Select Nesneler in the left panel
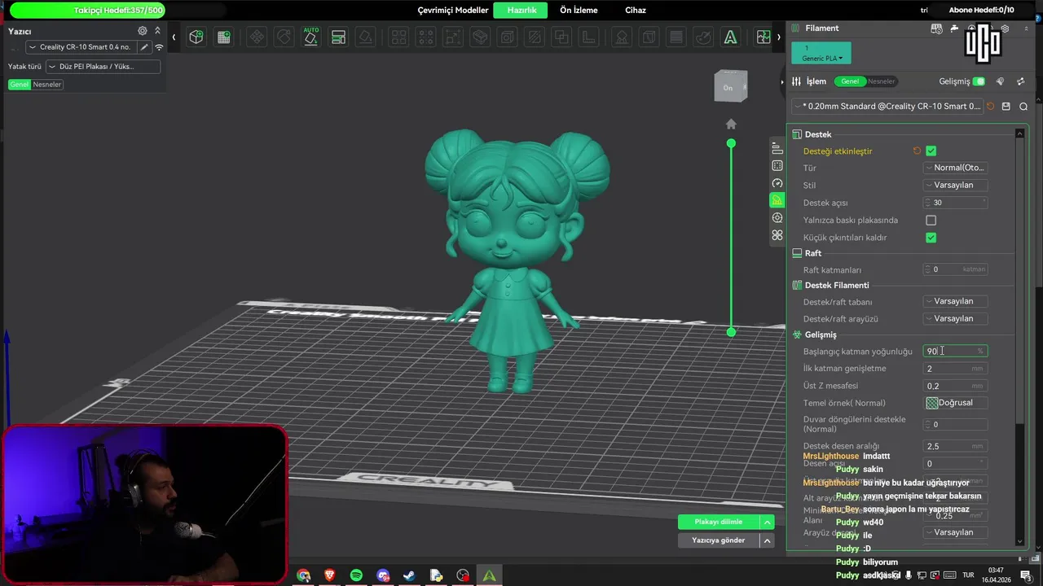 pos(47,85)
